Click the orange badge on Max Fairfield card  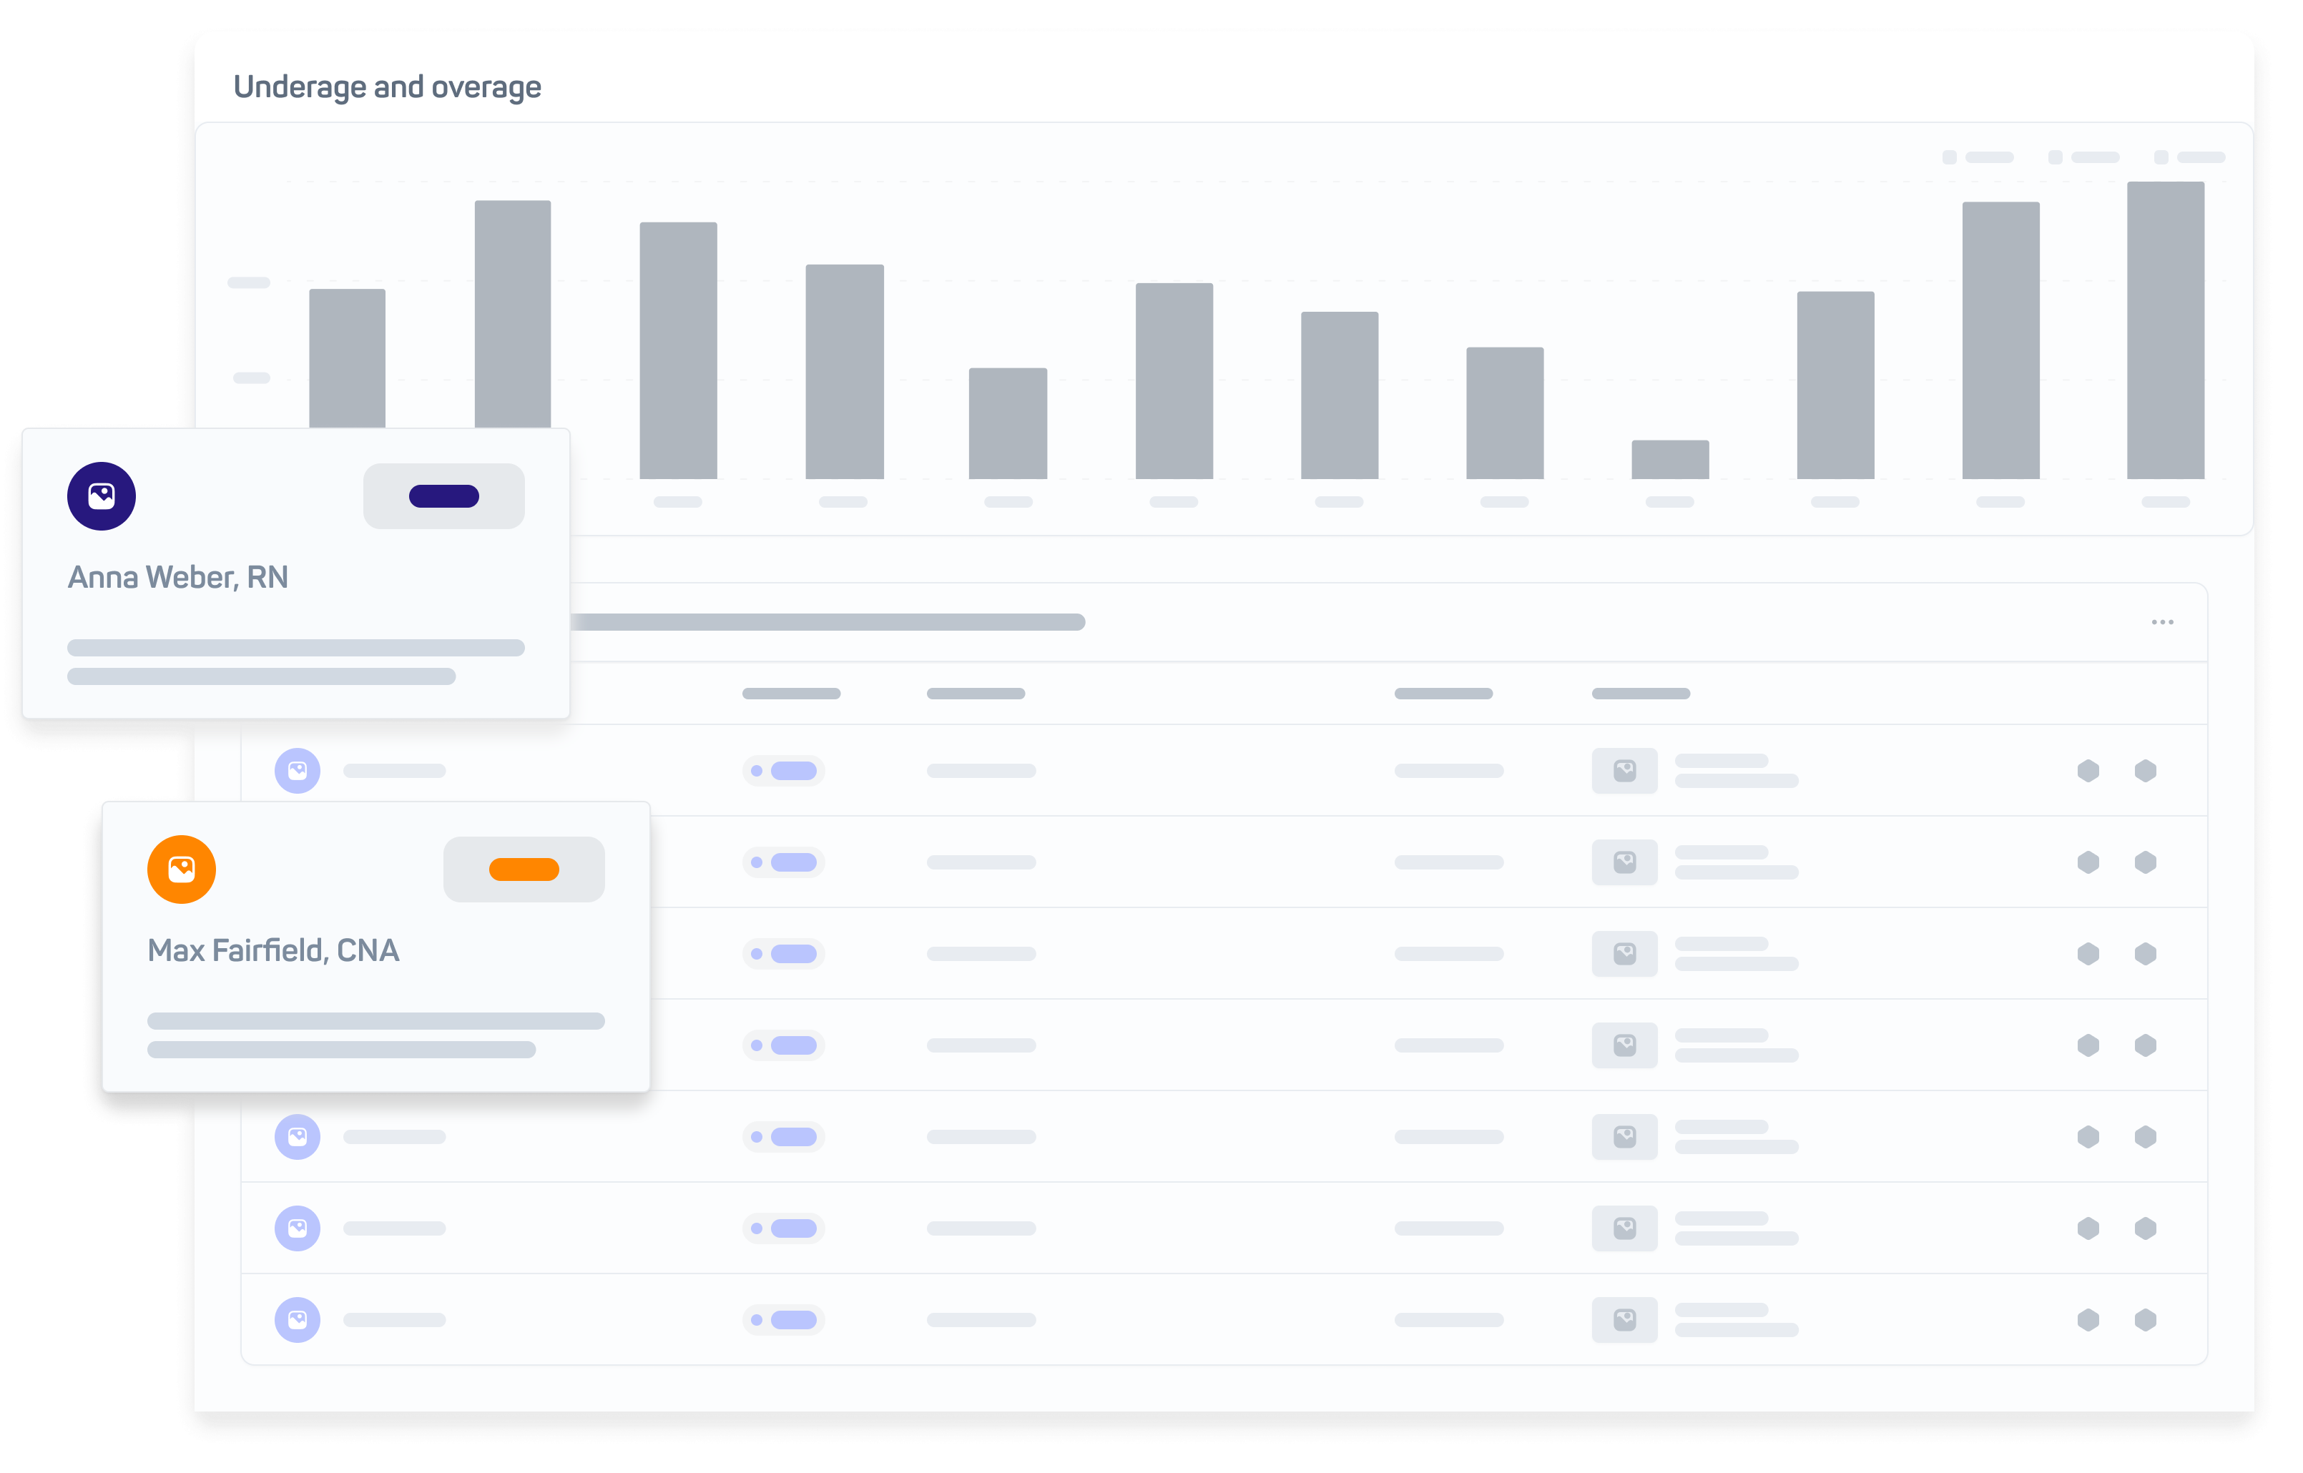(x=524, y=869)
